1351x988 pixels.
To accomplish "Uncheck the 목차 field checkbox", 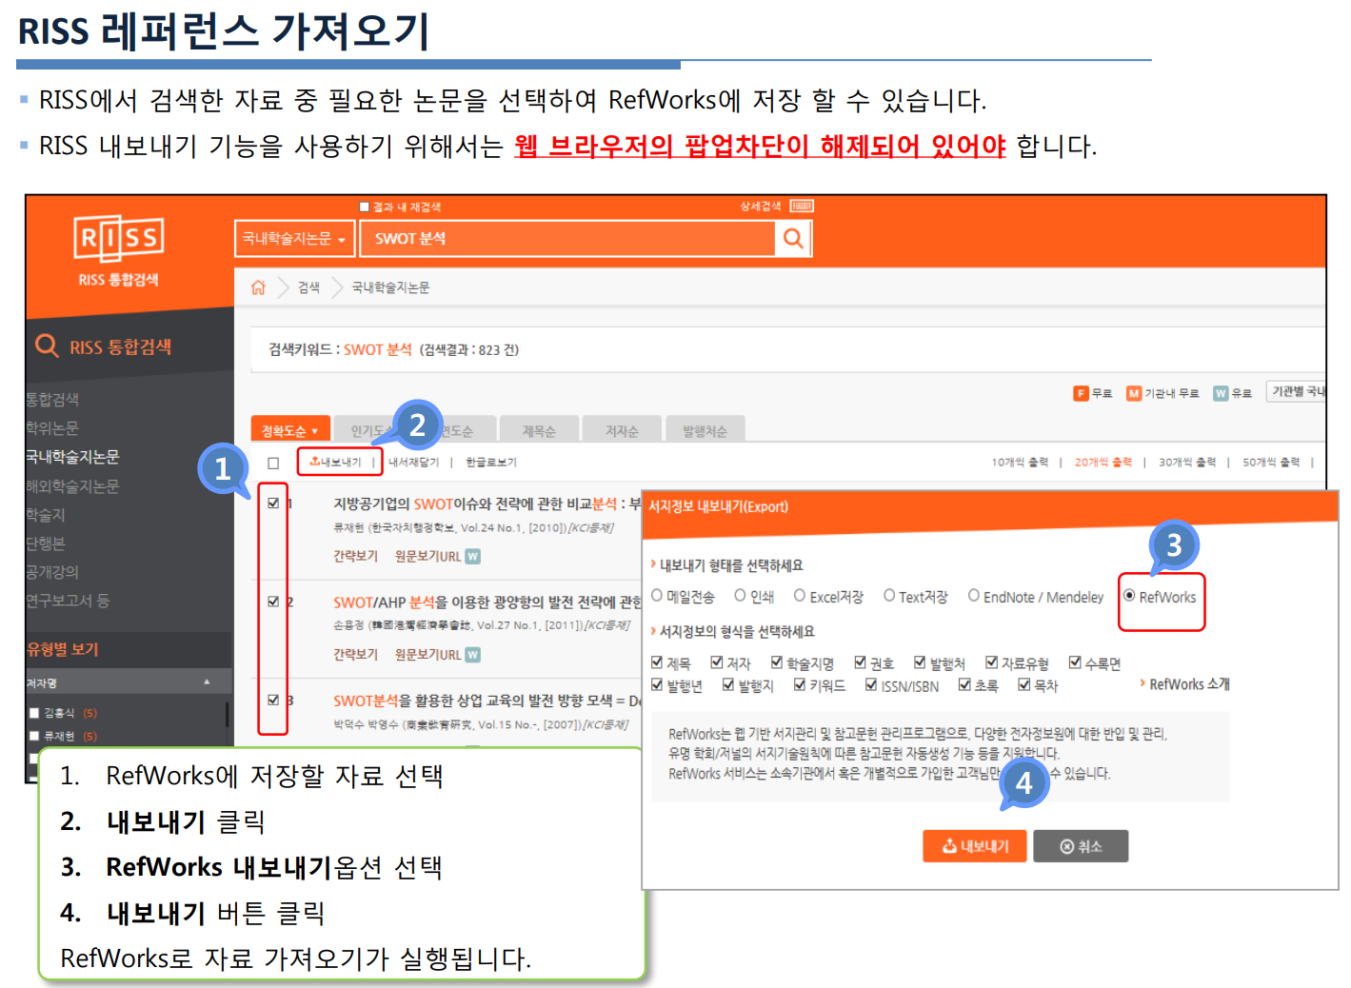I will 1024,684.
